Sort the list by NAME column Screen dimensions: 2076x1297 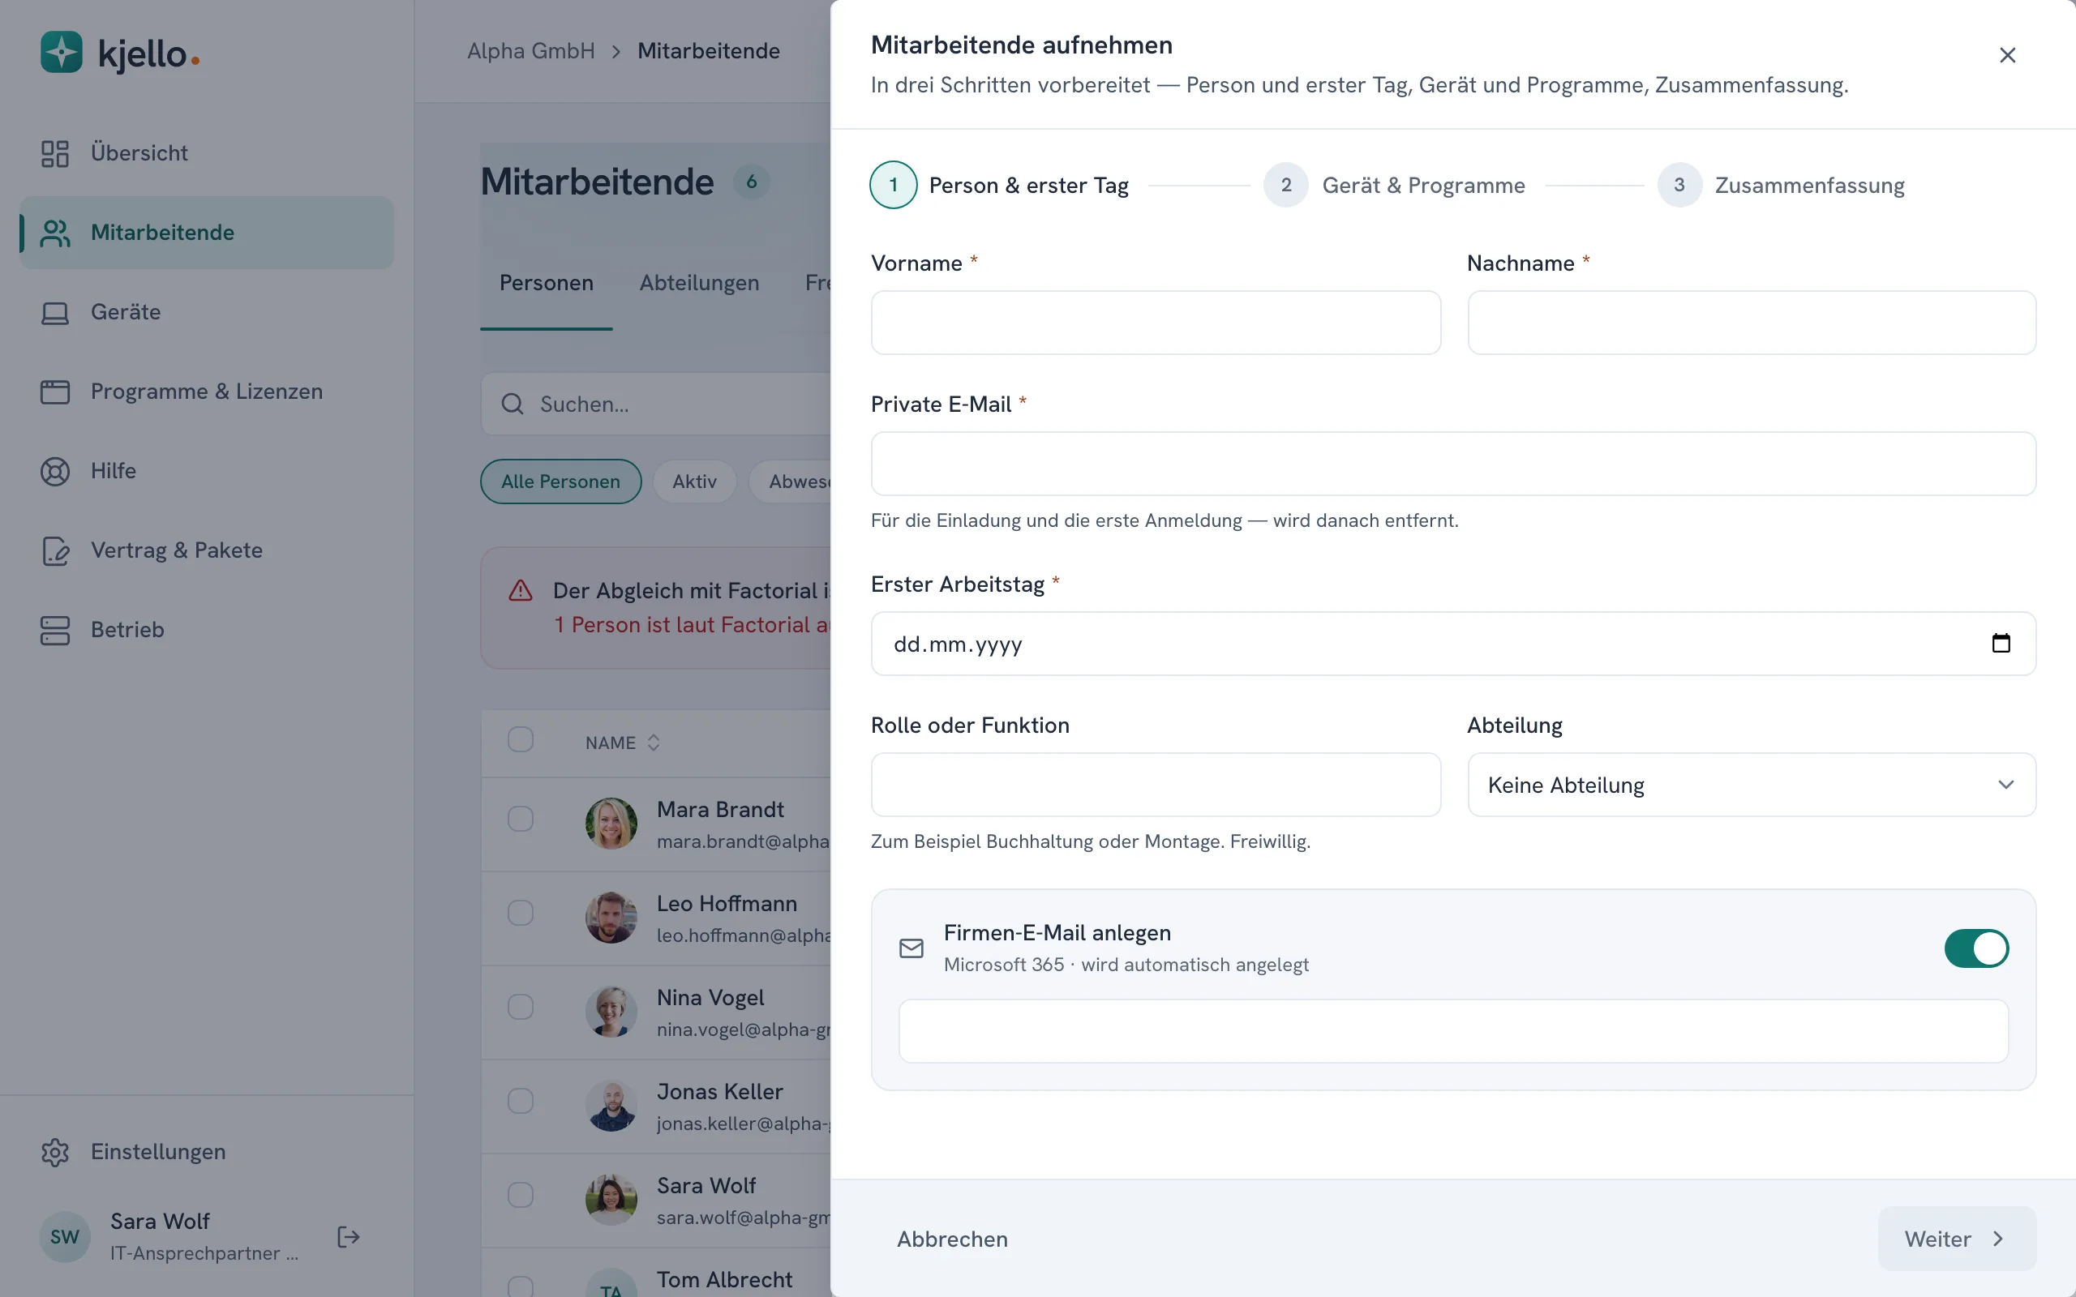pos(623,743)
